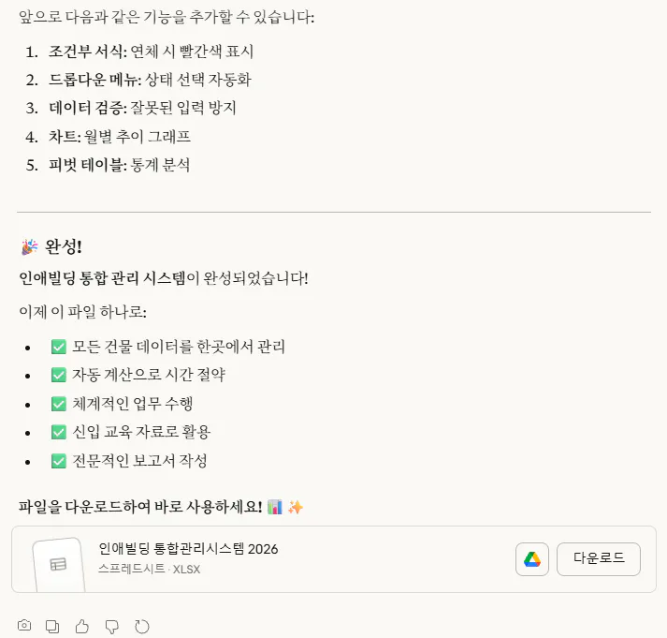Click the green check beside 모든 건물 데이터를 한곳에서 관리
667x638 pixels.
(x=59, y=347)
